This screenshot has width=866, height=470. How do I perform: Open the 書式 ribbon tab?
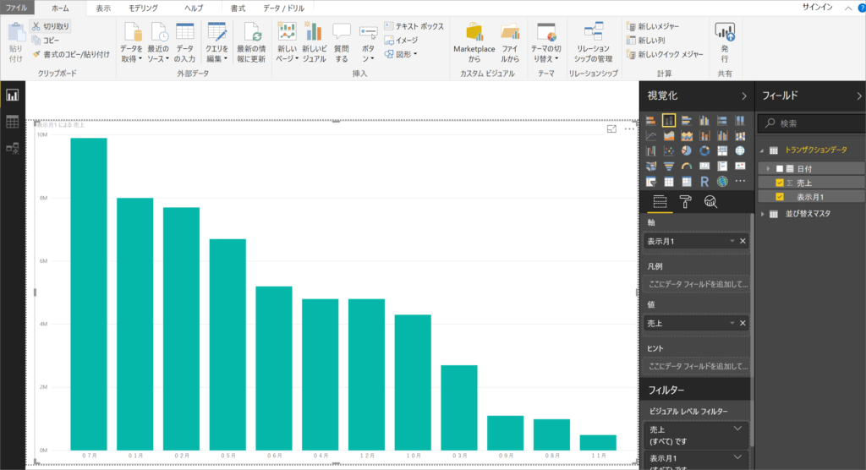[x=238, y=8]
